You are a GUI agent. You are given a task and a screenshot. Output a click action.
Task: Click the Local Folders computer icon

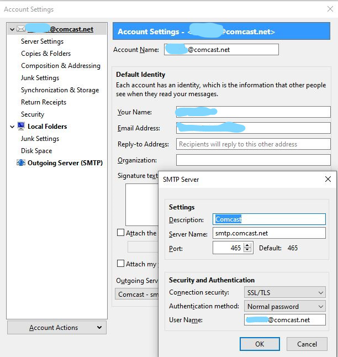pyautogui.click(x=21, y=126)
